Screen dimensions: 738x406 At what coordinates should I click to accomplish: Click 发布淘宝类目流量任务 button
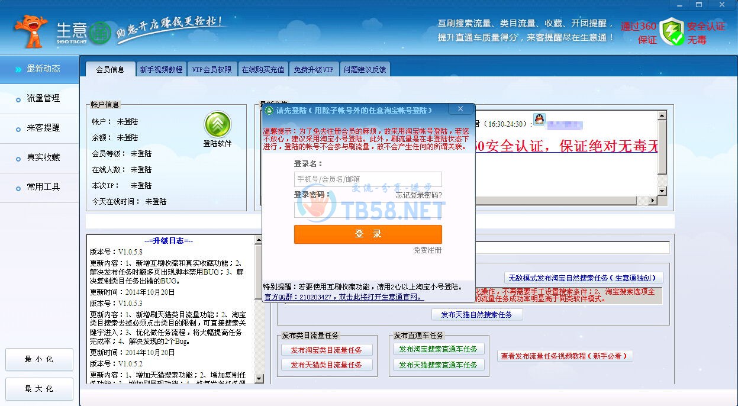click(x=327, y=350)
